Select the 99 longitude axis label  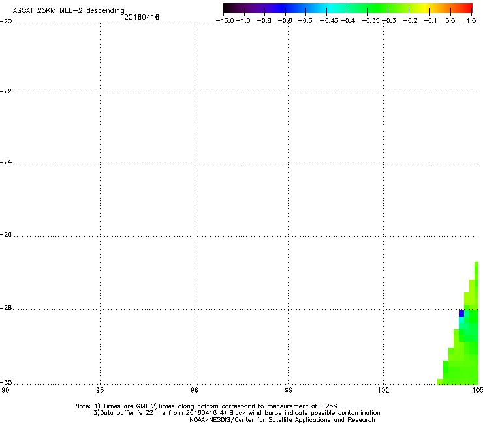point(288,391)
